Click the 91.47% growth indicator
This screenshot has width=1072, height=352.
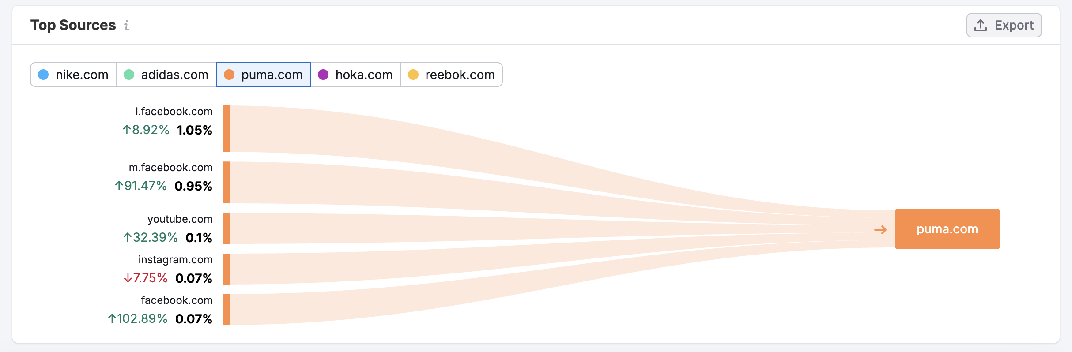141,186
